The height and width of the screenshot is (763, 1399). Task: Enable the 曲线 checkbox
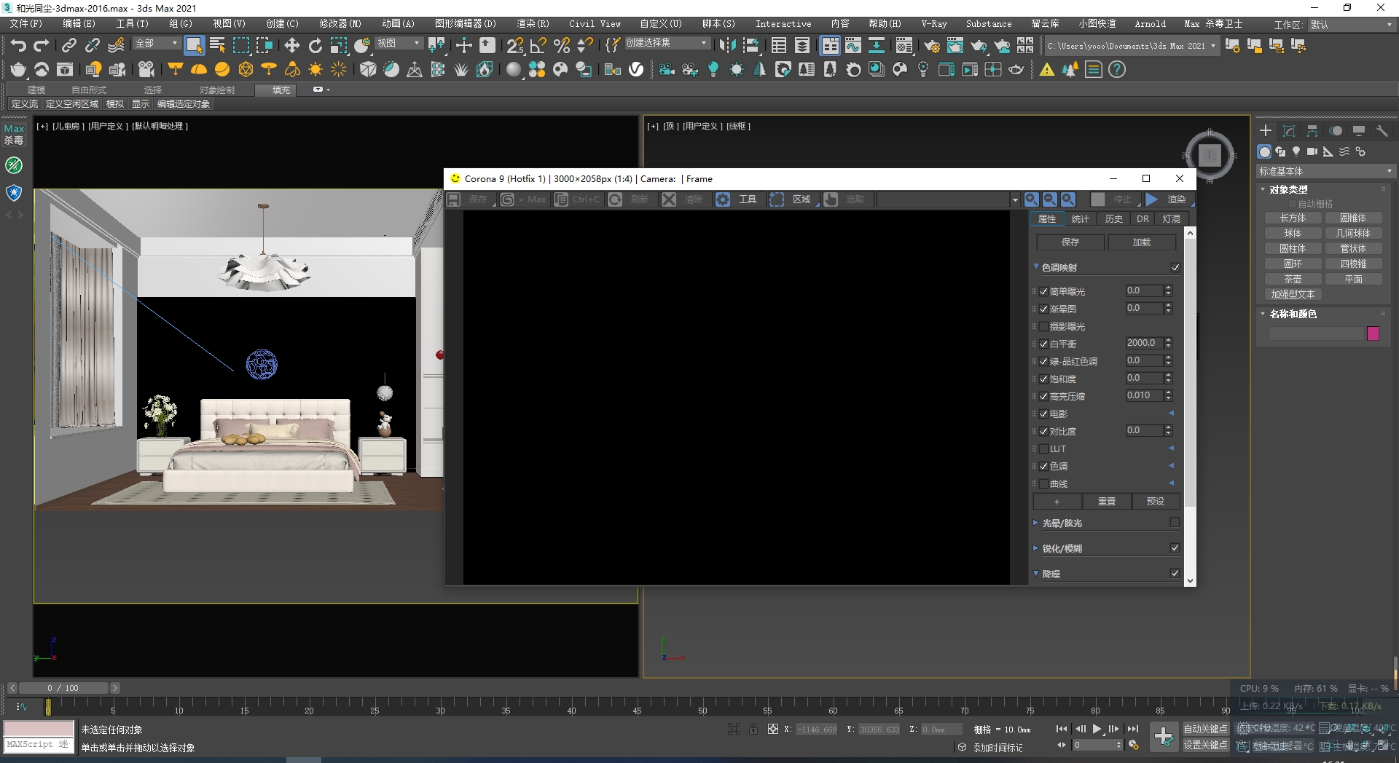tap(1043, 483)
